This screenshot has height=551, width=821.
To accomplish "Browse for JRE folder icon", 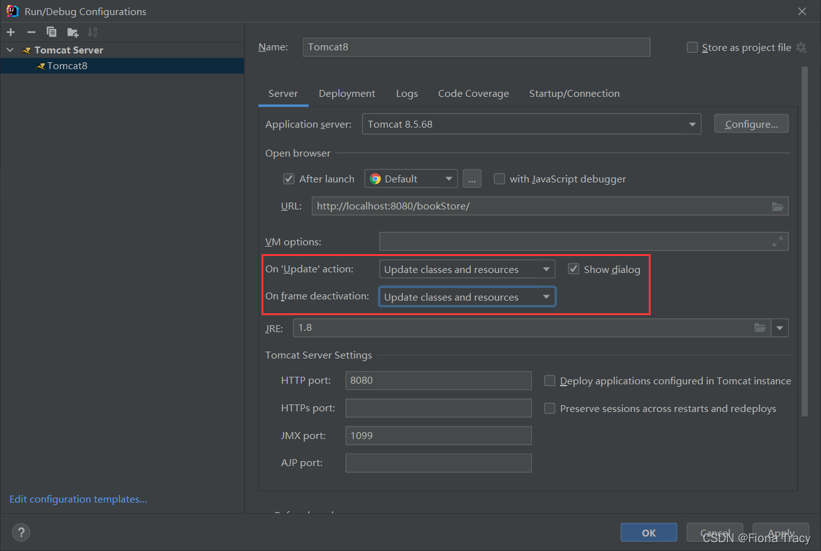I will (x=760, y=328).
